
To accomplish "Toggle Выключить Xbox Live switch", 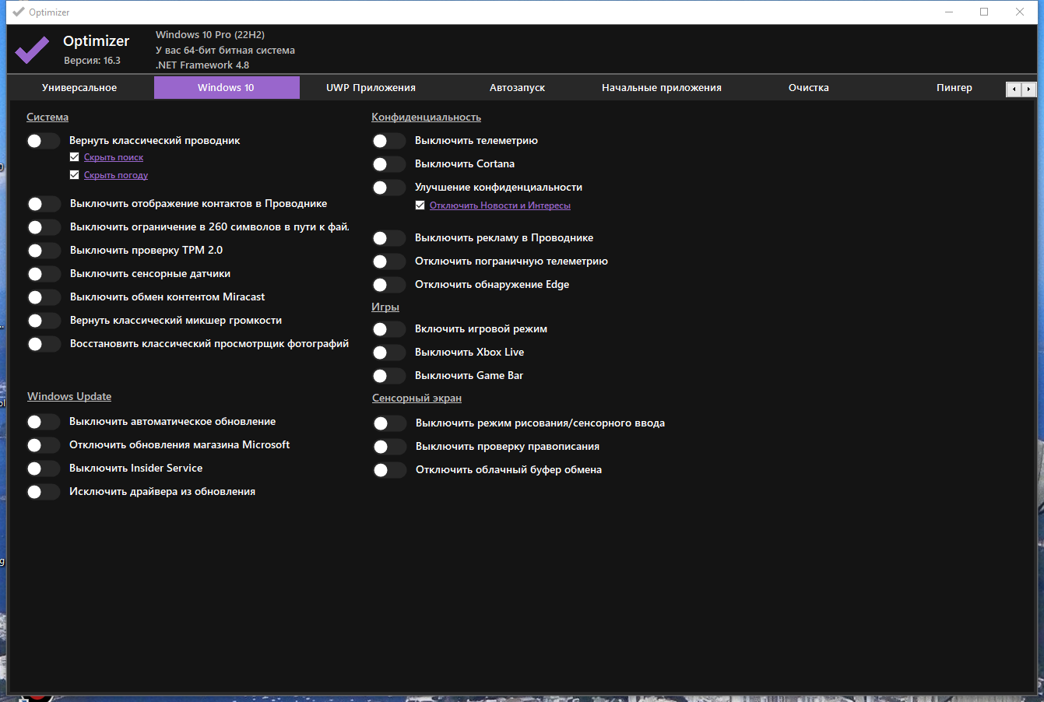I will tap(389, 353).
